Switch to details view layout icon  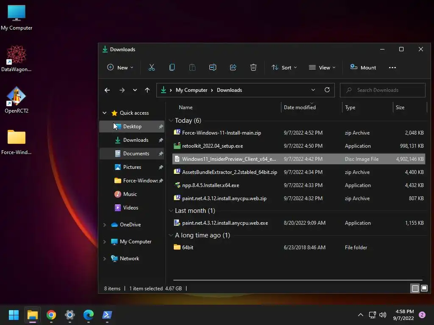coord(415,289)
